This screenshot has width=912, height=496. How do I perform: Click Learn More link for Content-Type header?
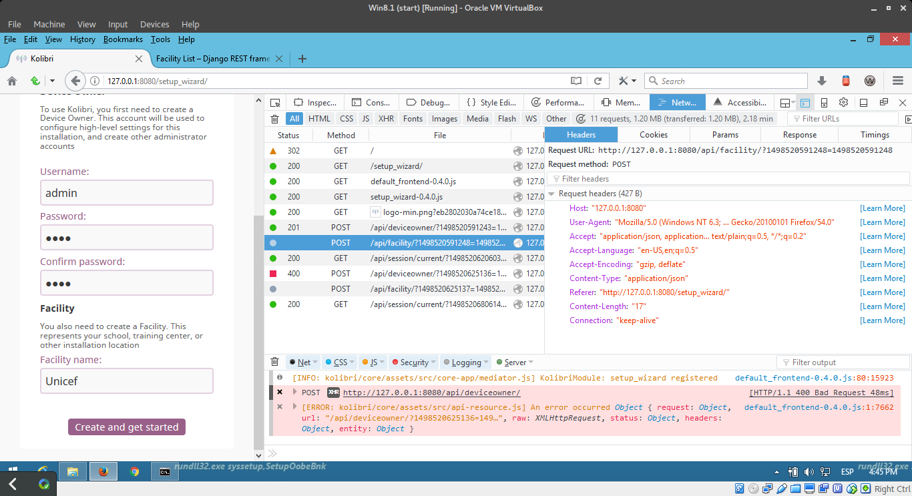click(882, 278)
